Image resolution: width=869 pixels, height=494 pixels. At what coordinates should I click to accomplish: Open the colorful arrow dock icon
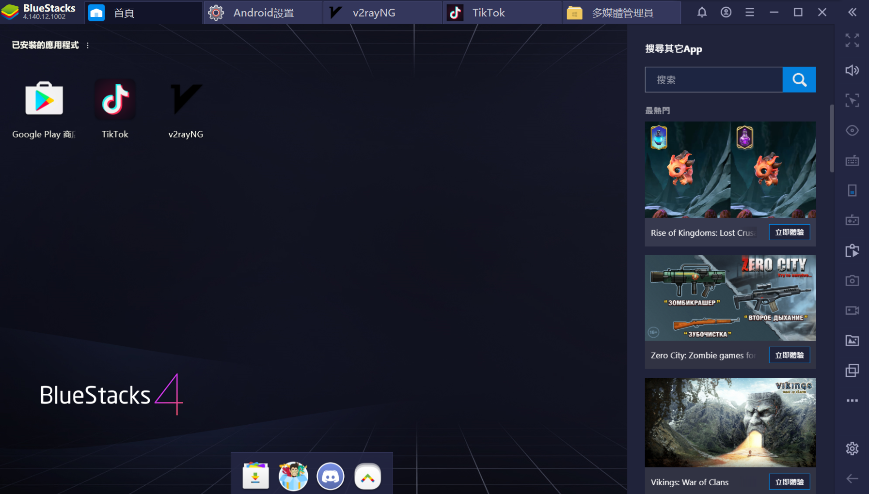tap(368, 476)
